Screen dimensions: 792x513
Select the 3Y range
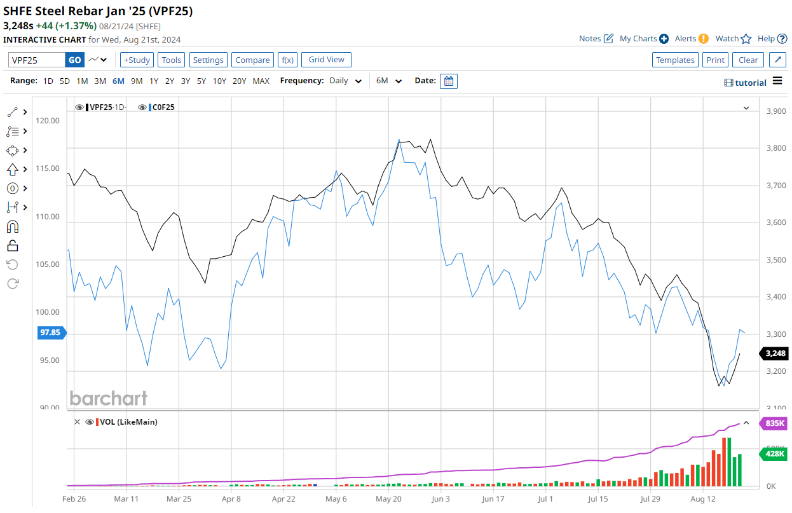tap(186, 81)
